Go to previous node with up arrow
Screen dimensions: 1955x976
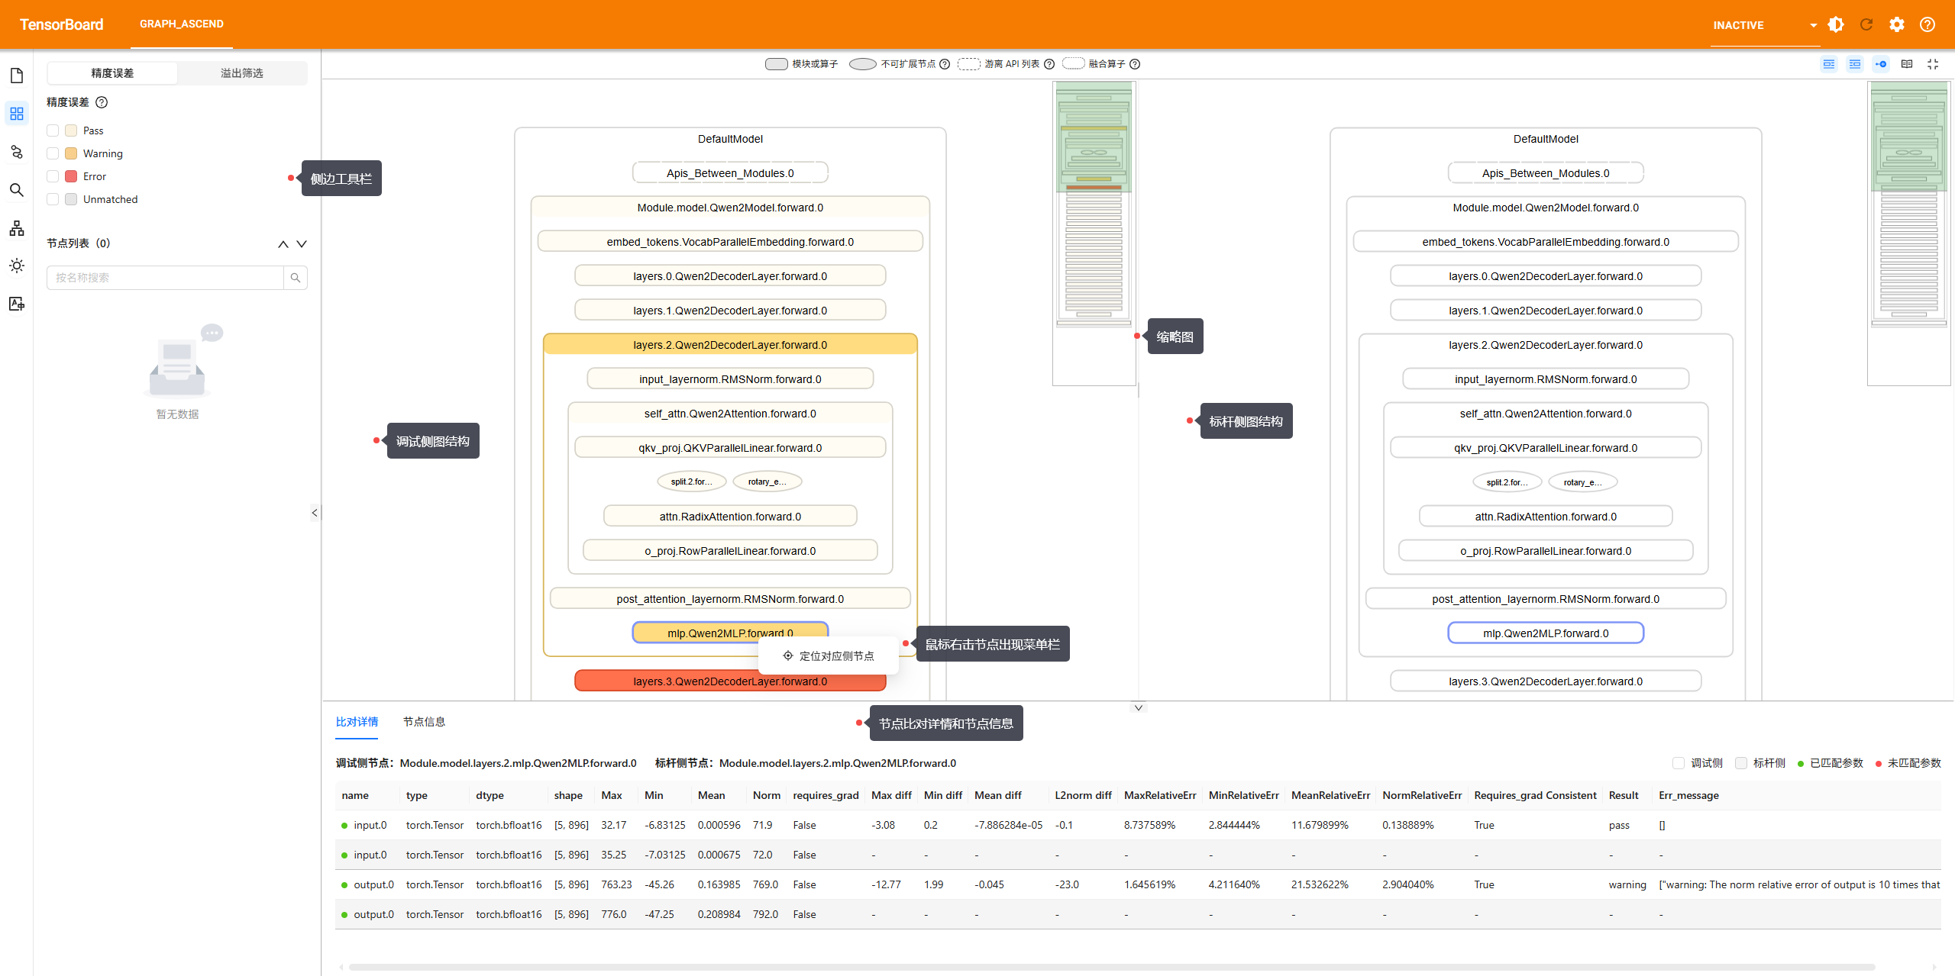click(283, 244)
